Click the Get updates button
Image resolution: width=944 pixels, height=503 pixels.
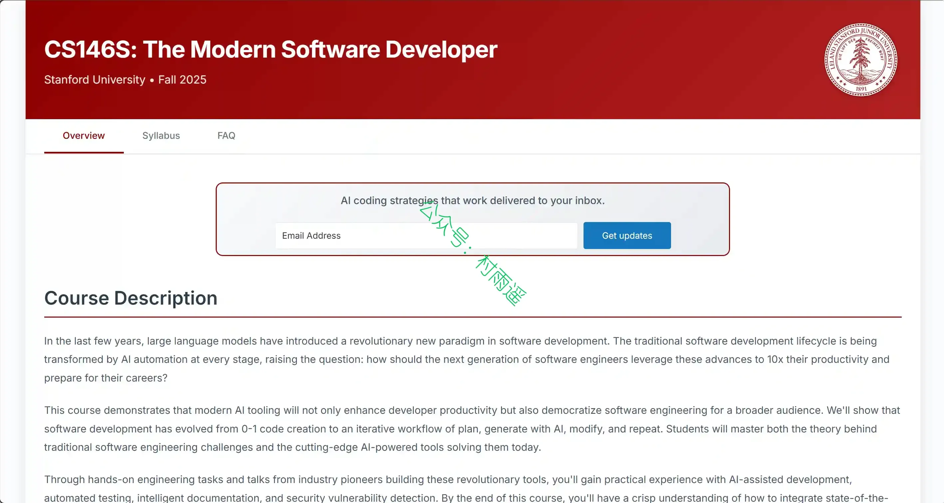coord(627,236)
